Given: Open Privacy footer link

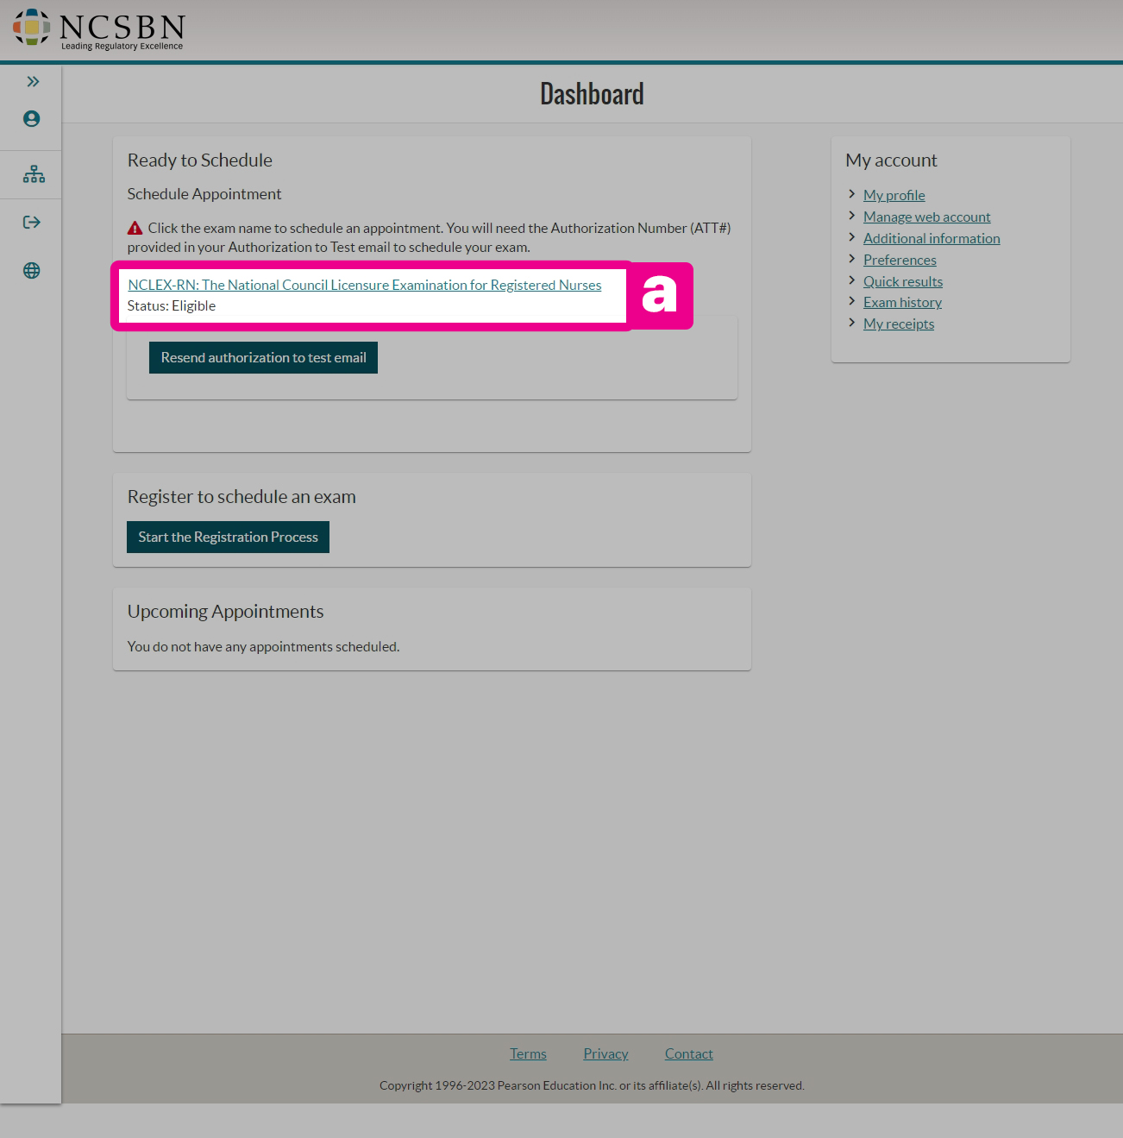Looking at the screenshot, I should [605, 1054].
